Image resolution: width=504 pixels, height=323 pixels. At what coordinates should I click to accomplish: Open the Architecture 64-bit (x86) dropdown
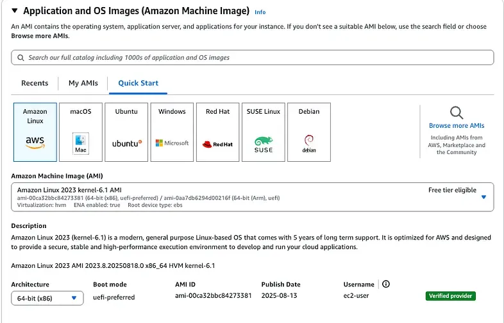[47, 298]
